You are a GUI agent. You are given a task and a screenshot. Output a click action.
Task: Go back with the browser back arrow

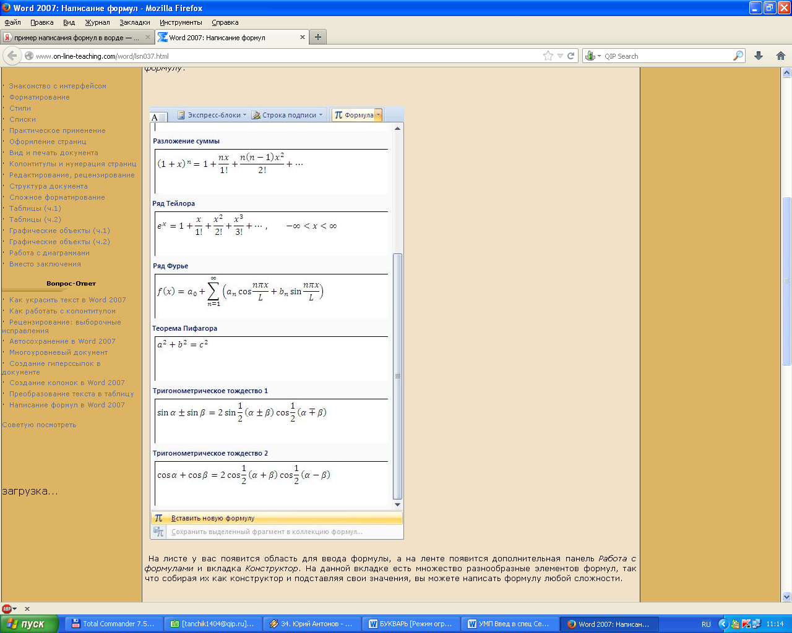pyautogui.click(x=11, y=56)
